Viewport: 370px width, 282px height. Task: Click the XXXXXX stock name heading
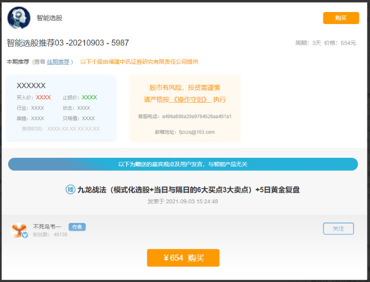(x=31, y=86)
